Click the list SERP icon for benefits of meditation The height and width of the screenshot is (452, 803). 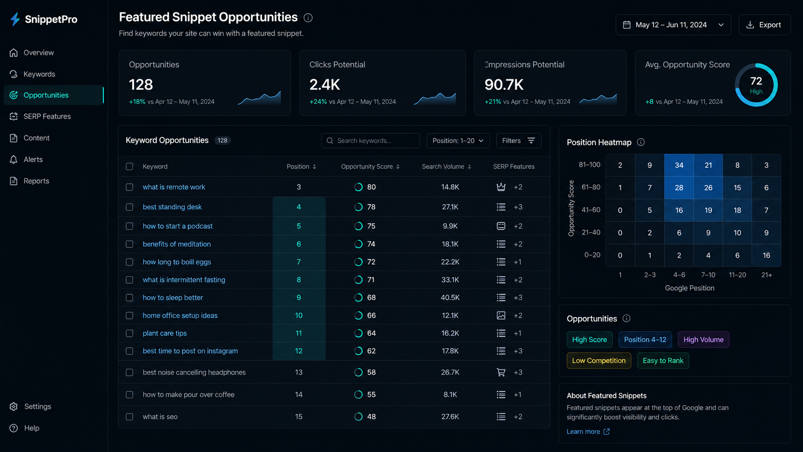click(501, 244)
